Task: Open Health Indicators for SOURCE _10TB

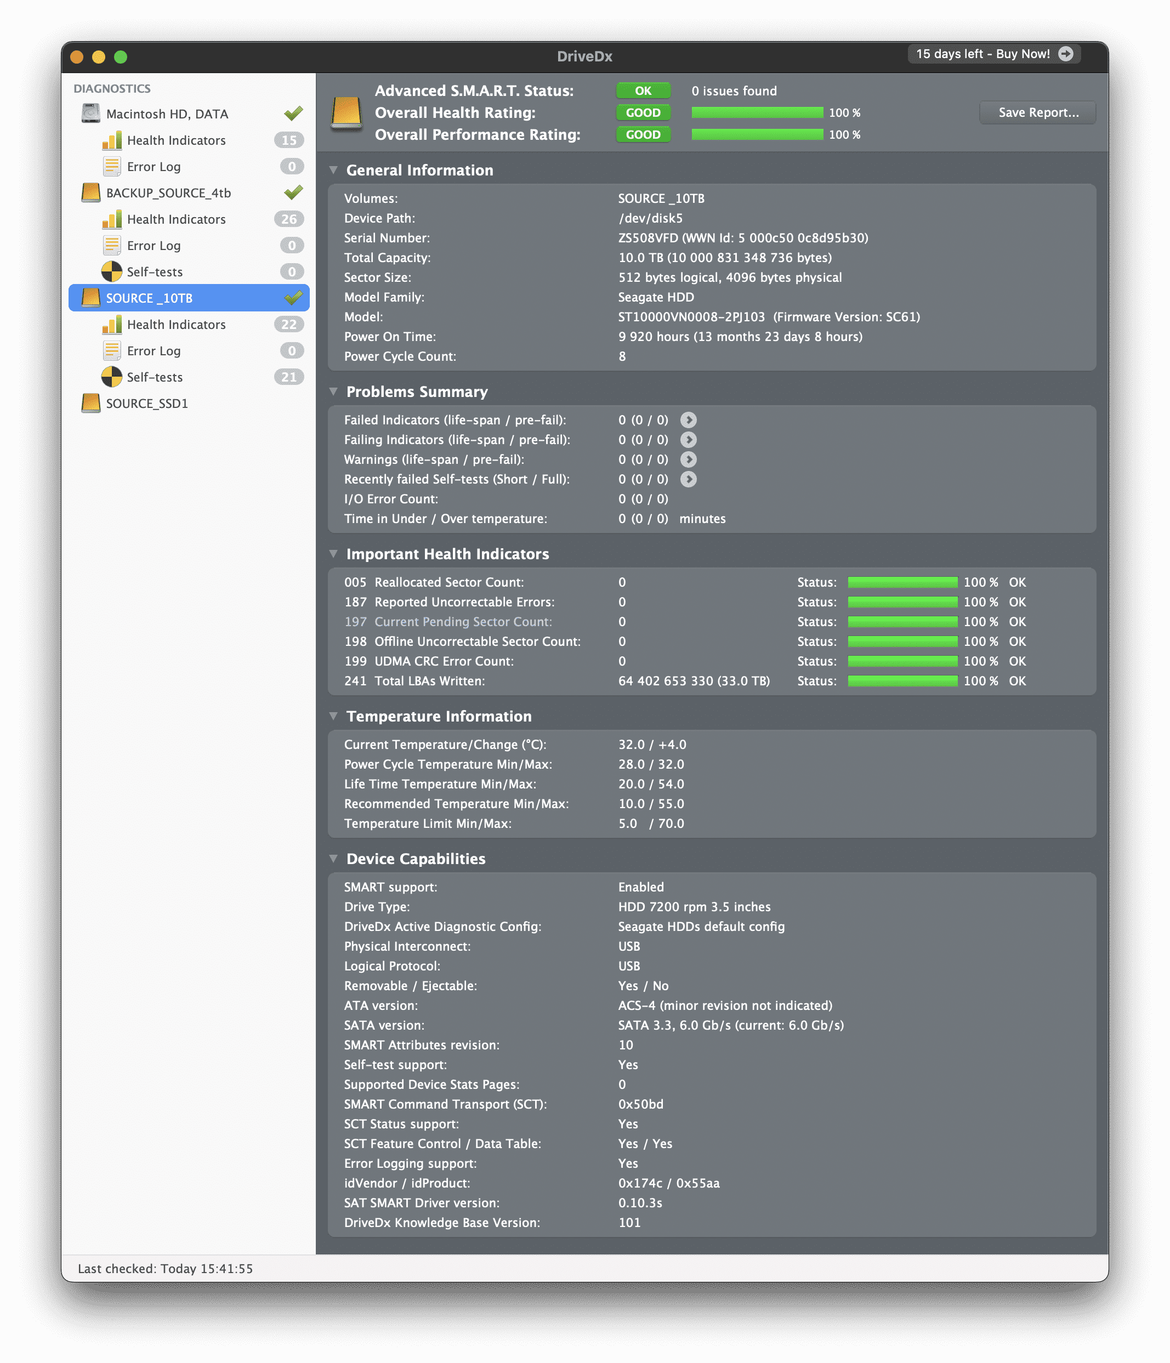Action: pyautogui.click(x=176, y=325)
